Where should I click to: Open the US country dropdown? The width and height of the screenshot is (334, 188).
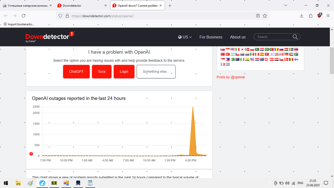[x=185, y=37]
